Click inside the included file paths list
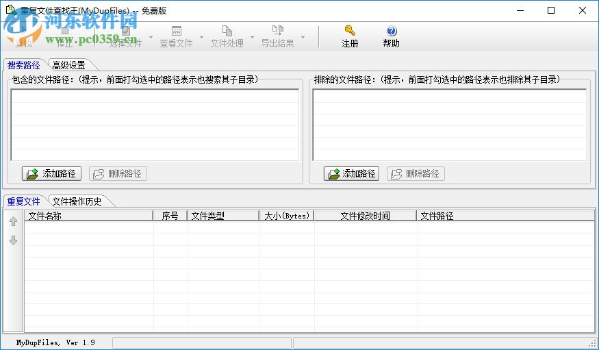 coord(155,125)
